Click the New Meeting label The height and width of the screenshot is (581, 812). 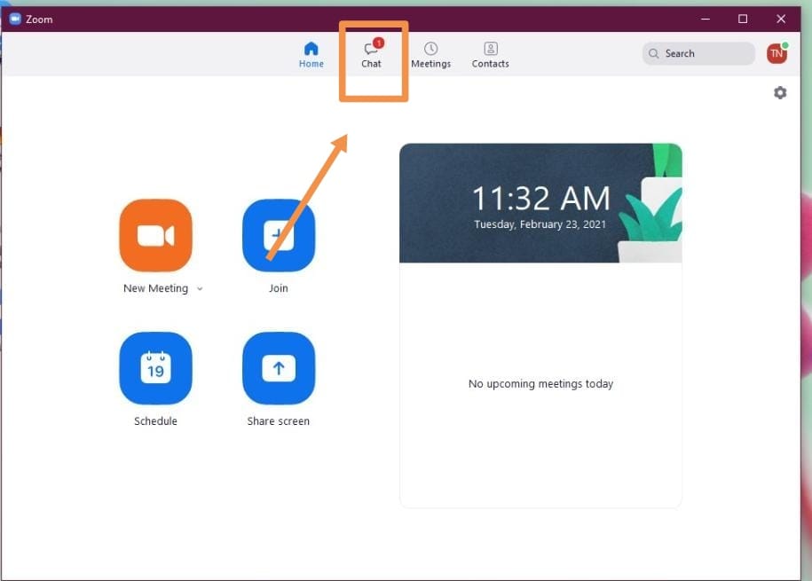pyautogui.click(x=156, y=288)
